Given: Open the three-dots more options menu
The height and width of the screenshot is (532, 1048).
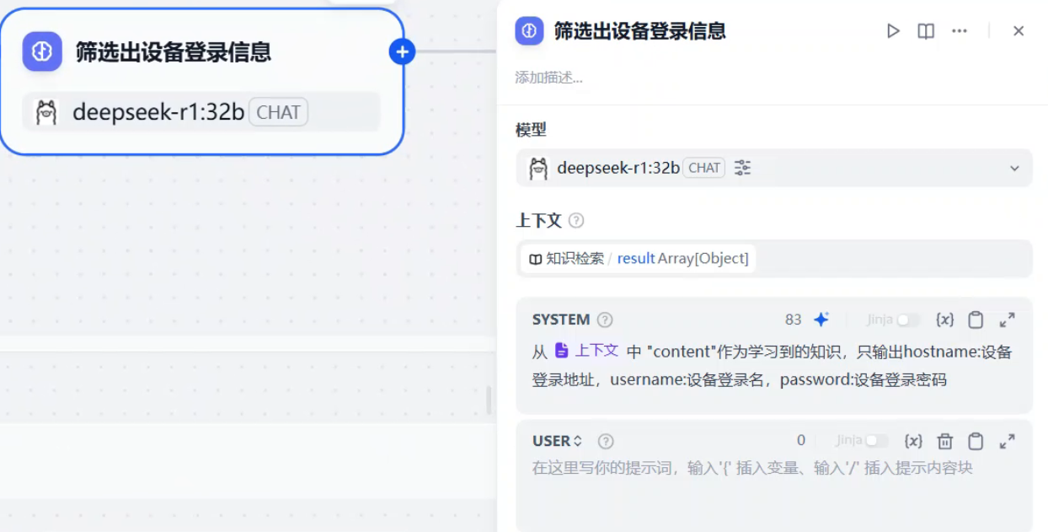Looking at the screenshot, I should coord(960,31).
